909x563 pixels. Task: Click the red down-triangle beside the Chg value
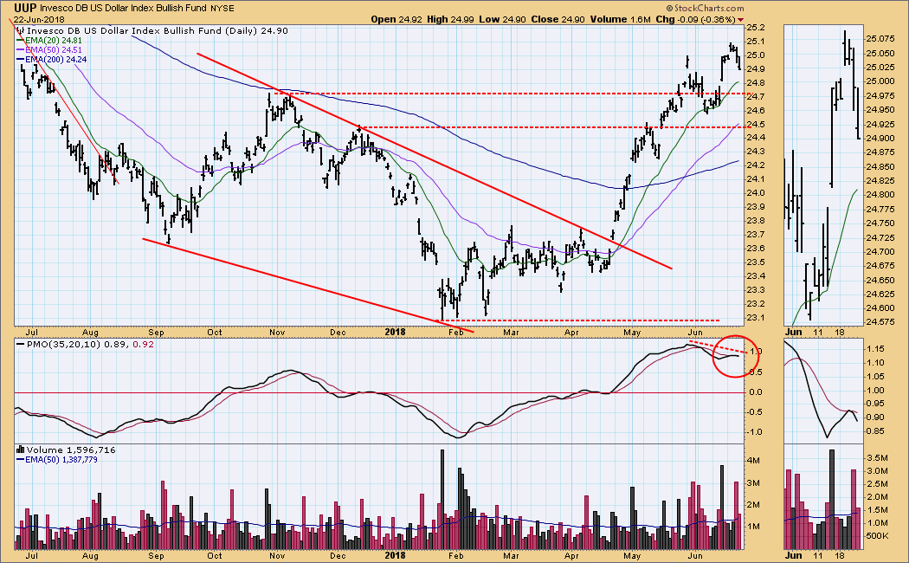[x=741, y=20]
